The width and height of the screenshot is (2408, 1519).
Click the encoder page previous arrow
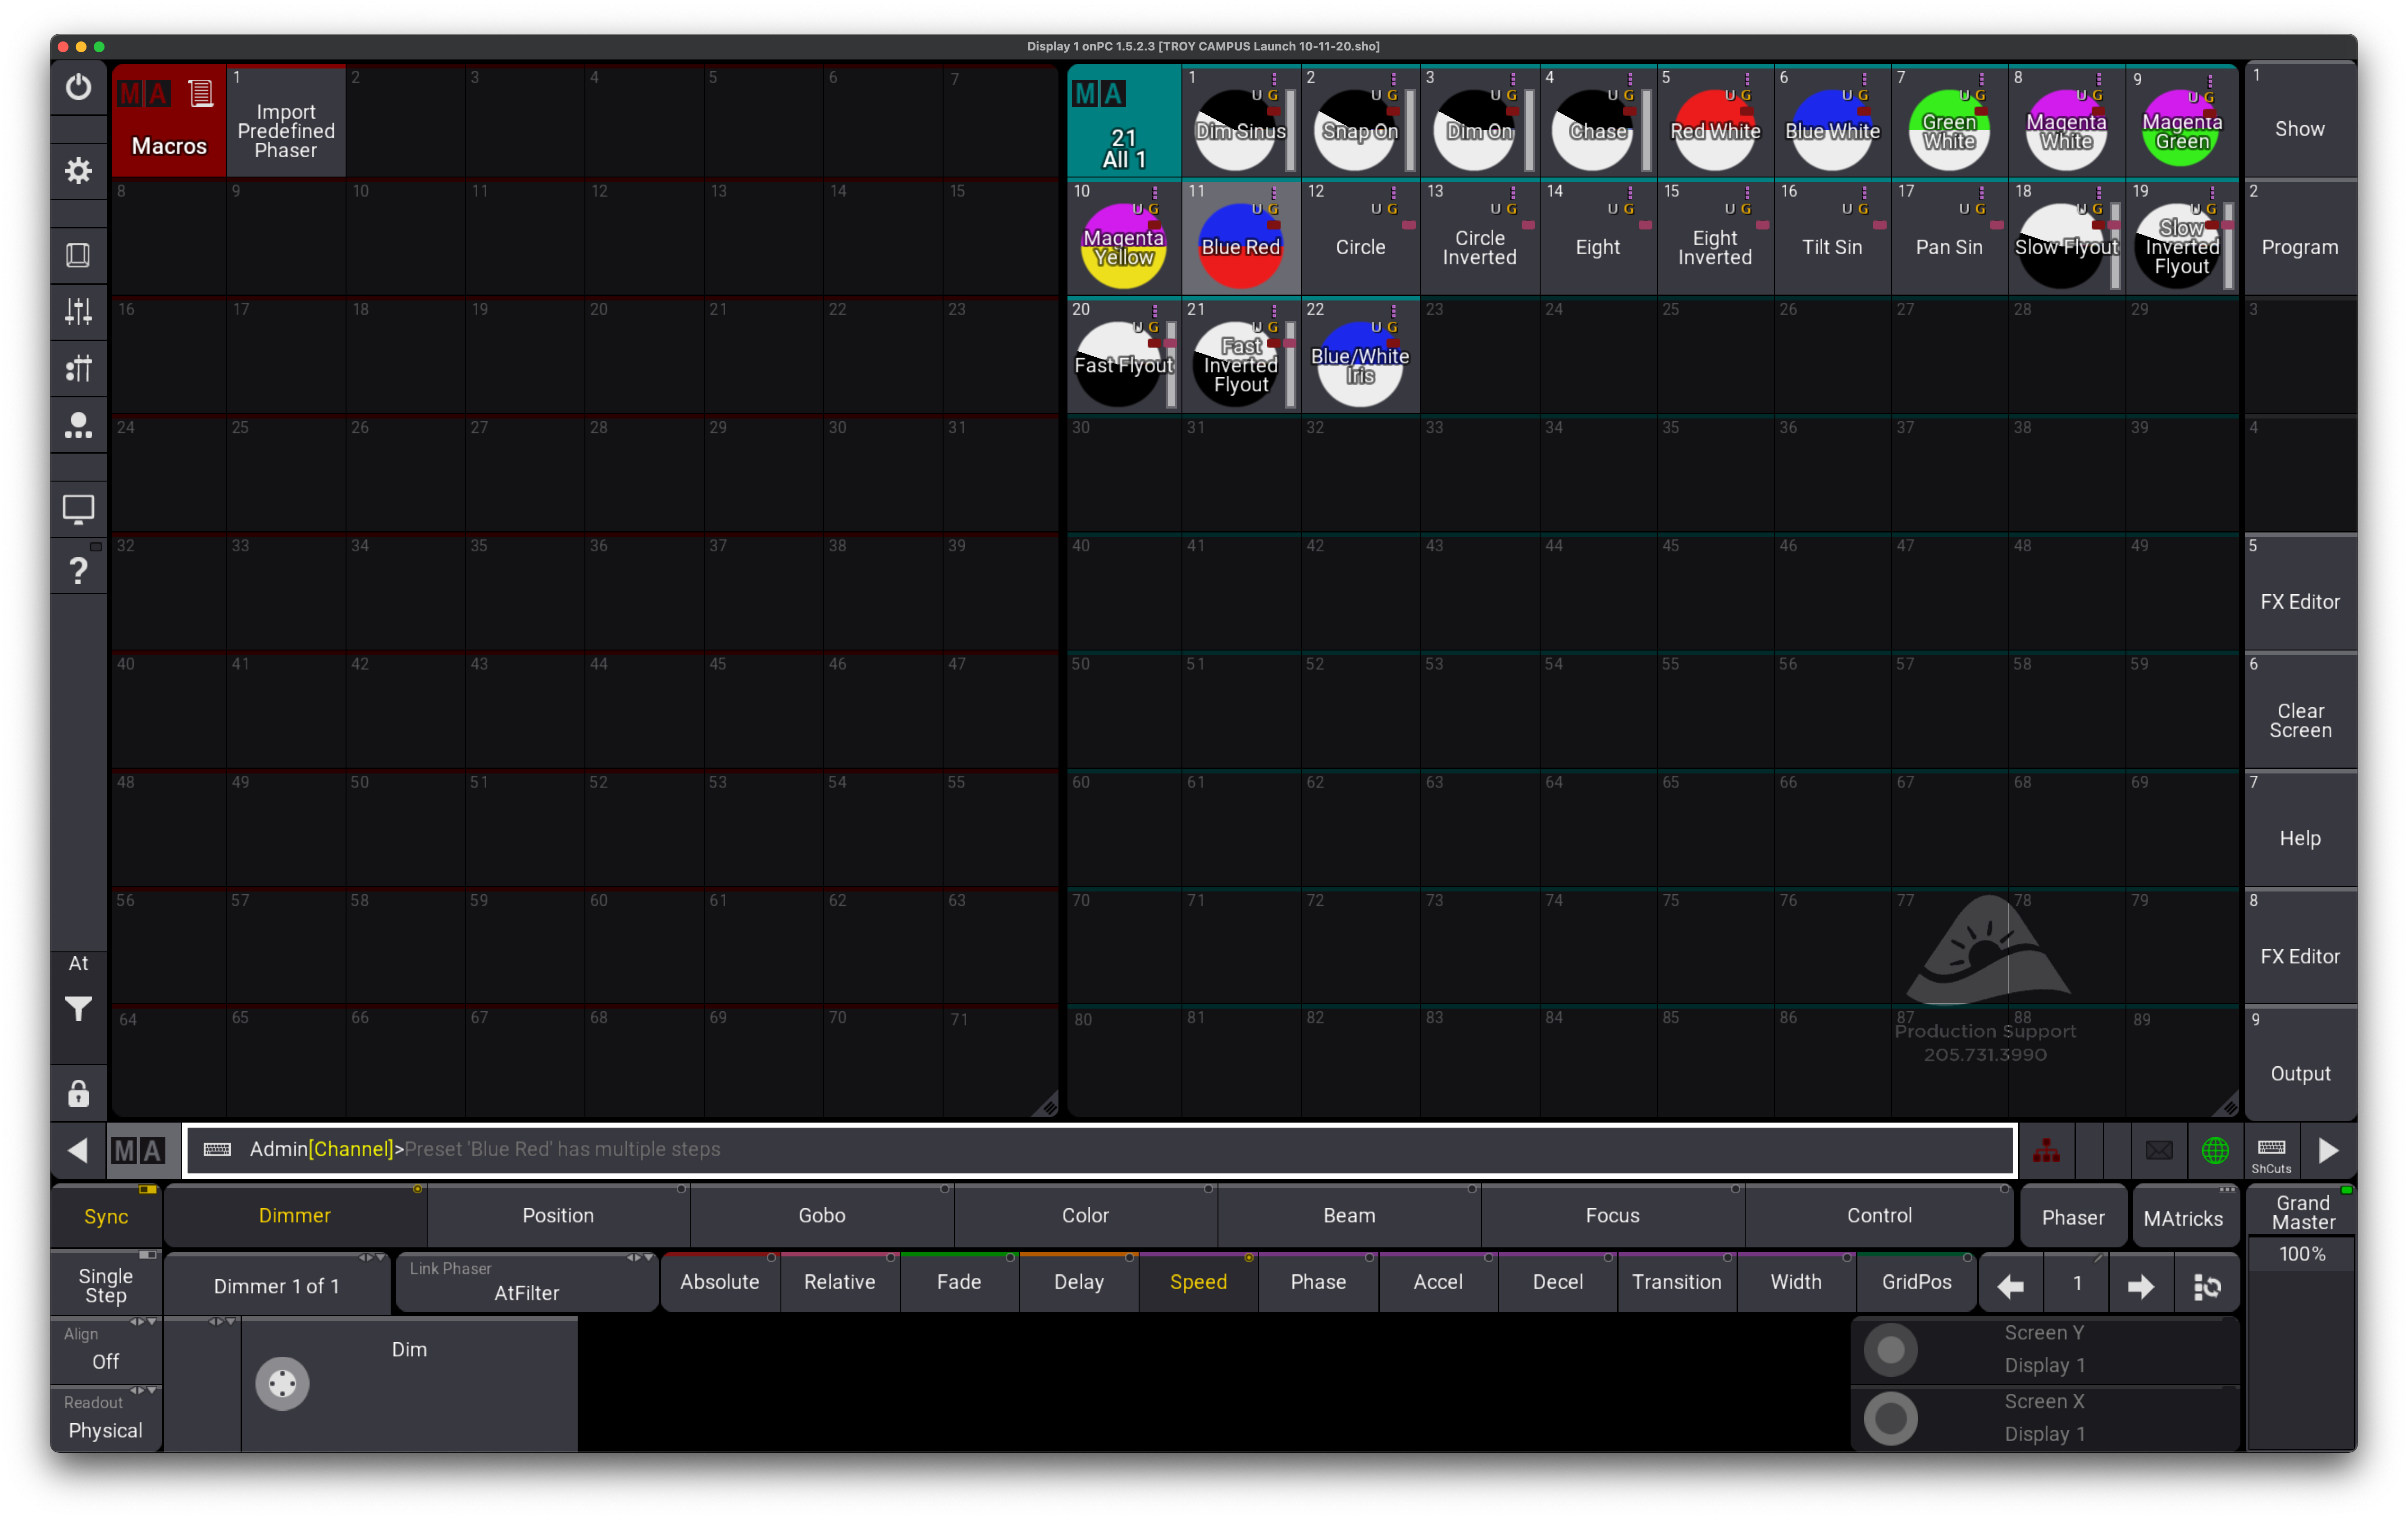[x=2010, y=1285]
